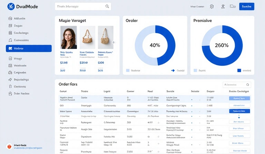
Task: Click the round icon inside the Order fiors filter field
Action: (x=248, y=85)
